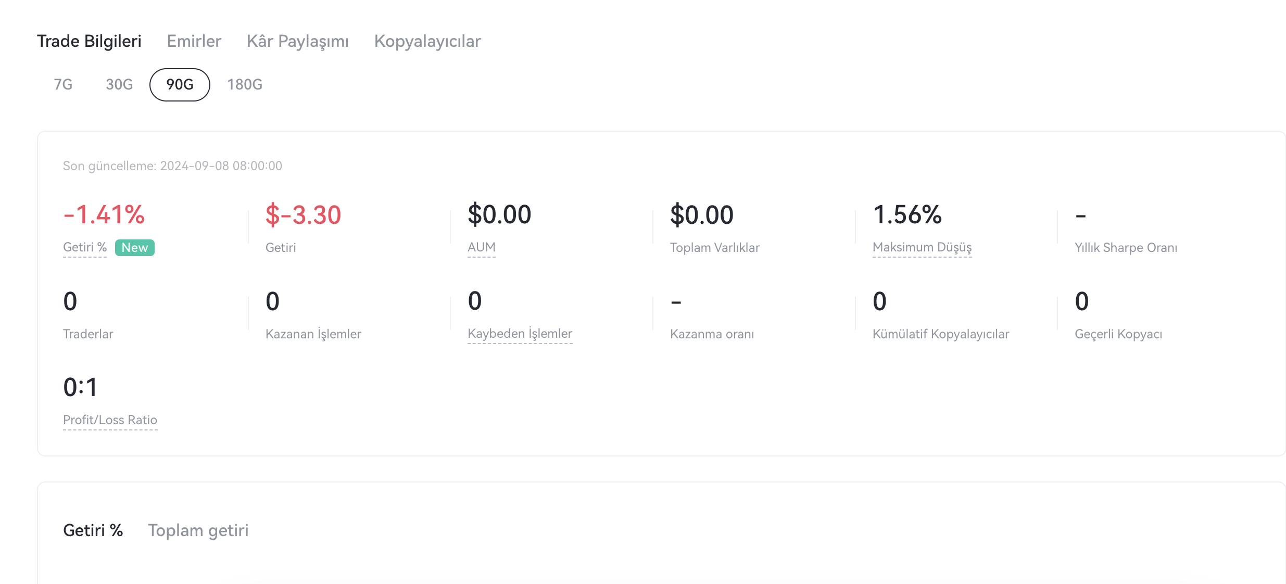Select the Getiri % chart tab
This screenshot has width=1286, height=584.
pyautogui.click(x=93, y=530)
